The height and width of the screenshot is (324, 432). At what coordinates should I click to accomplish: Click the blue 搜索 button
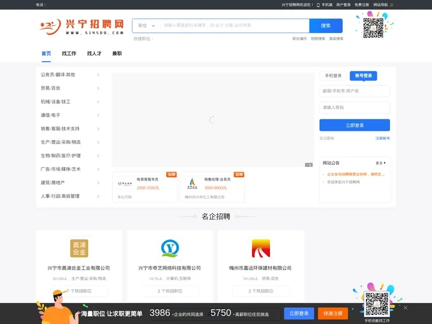326,26
